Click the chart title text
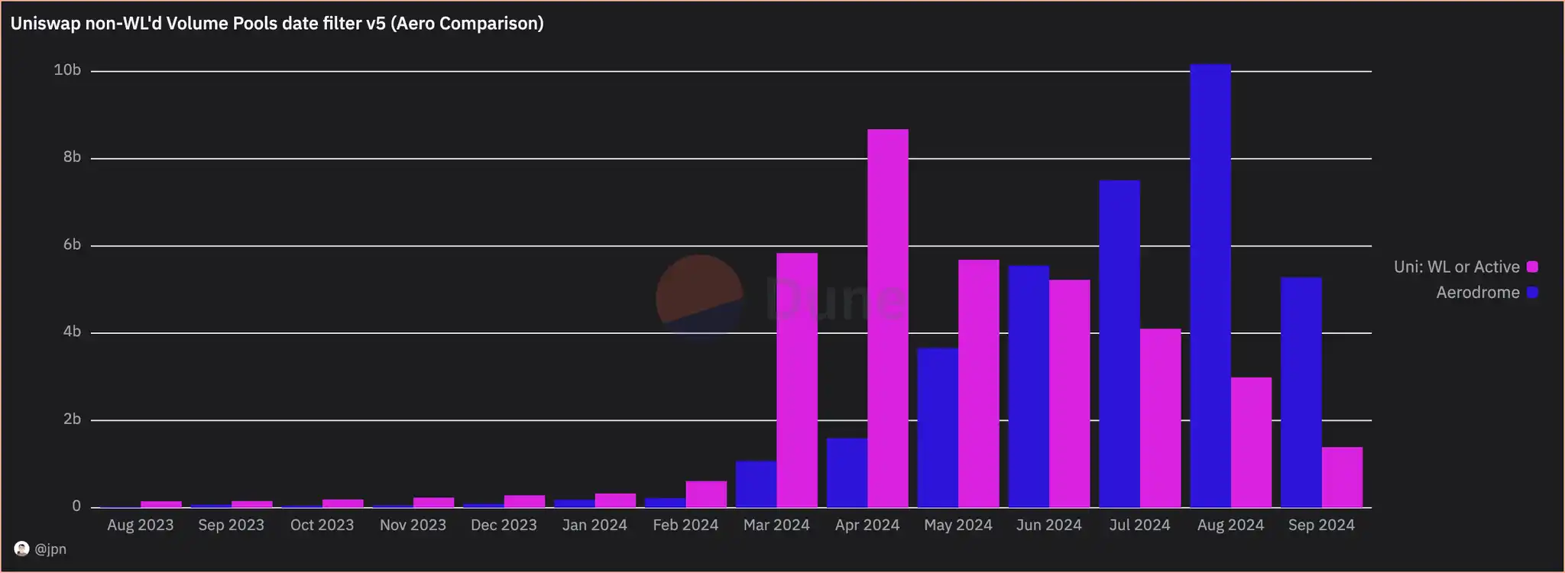 [x=277, y=24]
